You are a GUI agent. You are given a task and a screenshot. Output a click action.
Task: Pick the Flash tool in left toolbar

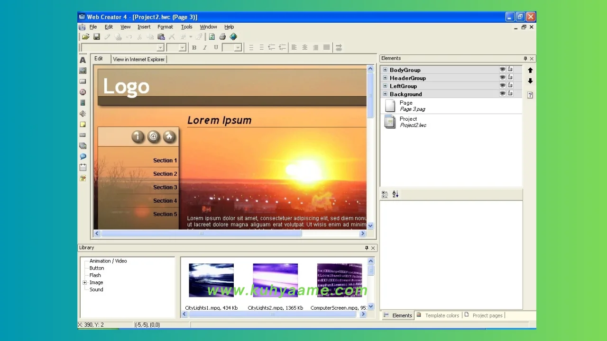pyautogui.click(x=83, y=92)
